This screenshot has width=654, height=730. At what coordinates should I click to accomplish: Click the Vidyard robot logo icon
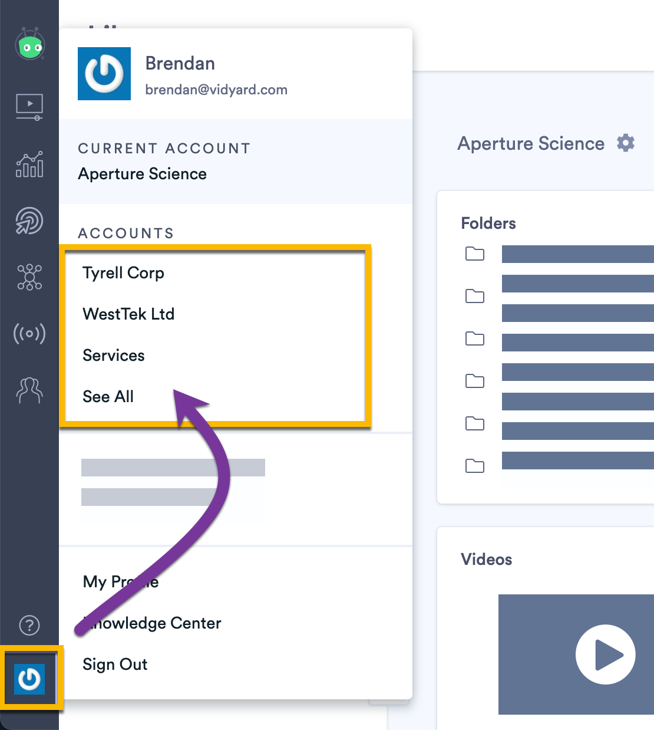(x=30, y=45)
